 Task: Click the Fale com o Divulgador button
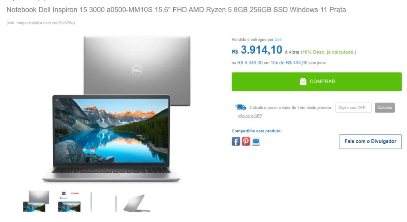[x=370, y=141]
